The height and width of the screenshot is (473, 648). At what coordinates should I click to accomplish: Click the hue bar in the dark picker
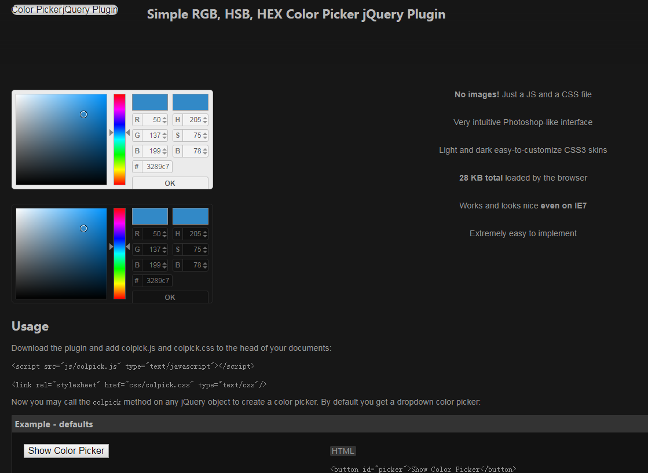coord(119,253)
